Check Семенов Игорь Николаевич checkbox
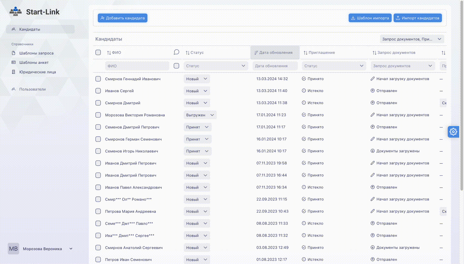 [98, 151]
